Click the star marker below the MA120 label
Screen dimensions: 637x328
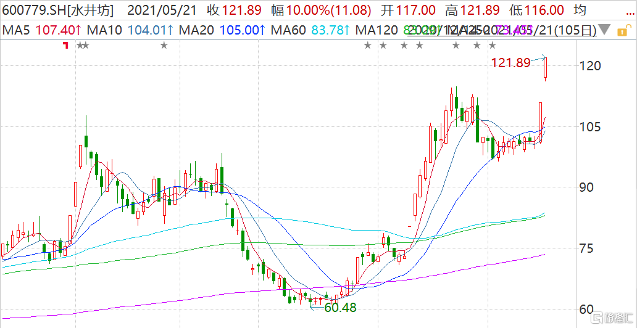[368, 46]
